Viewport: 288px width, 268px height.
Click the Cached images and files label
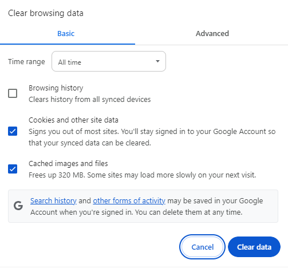tap(68, 164)
